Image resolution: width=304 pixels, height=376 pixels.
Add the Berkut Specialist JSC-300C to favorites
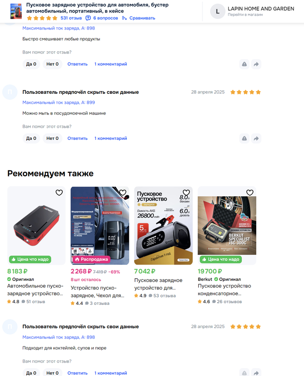coord(250,192)
